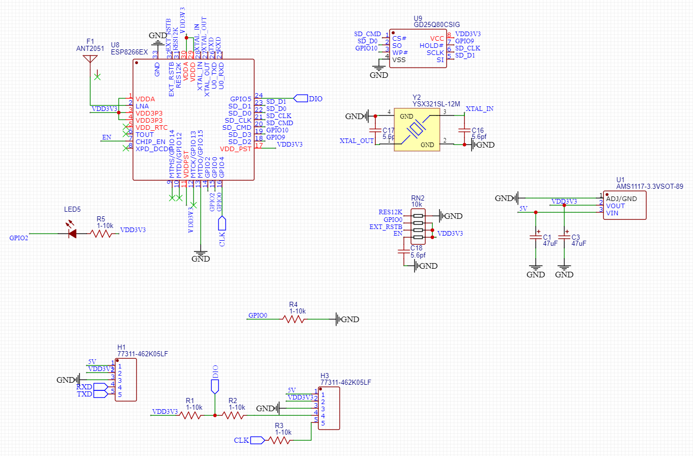
Task: Select resistor R2 near header H3
Action: (233, 415)
